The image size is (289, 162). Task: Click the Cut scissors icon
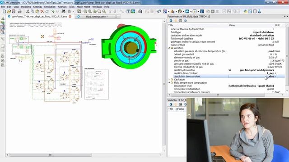28,11
